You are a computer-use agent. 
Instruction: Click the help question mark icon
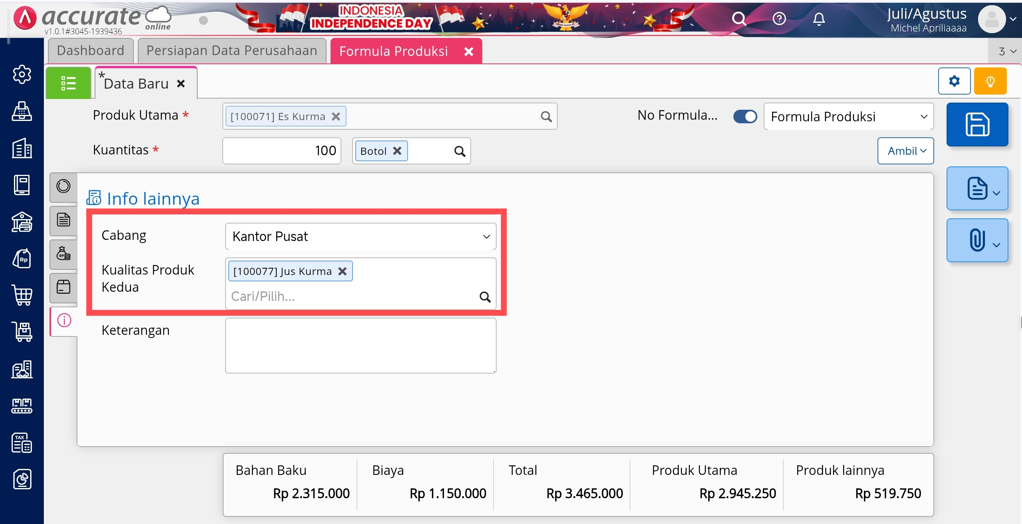779,19
